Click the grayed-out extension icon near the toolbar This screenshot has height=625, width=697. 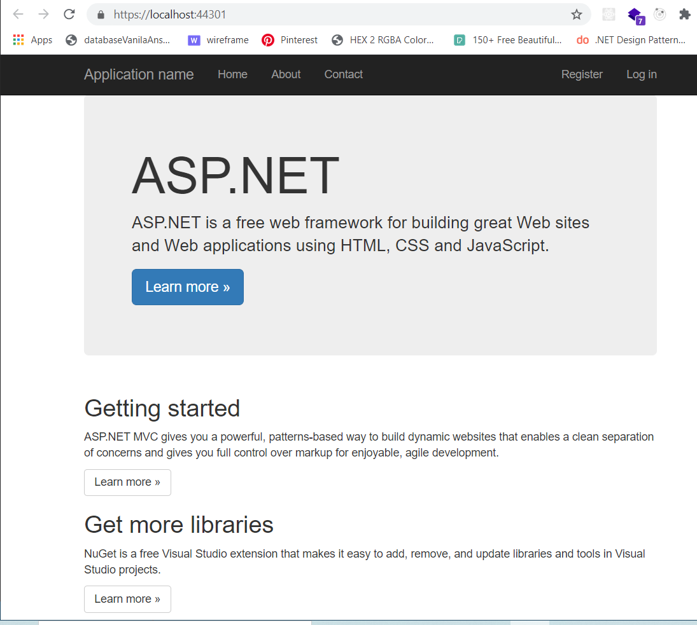[609, 14]
